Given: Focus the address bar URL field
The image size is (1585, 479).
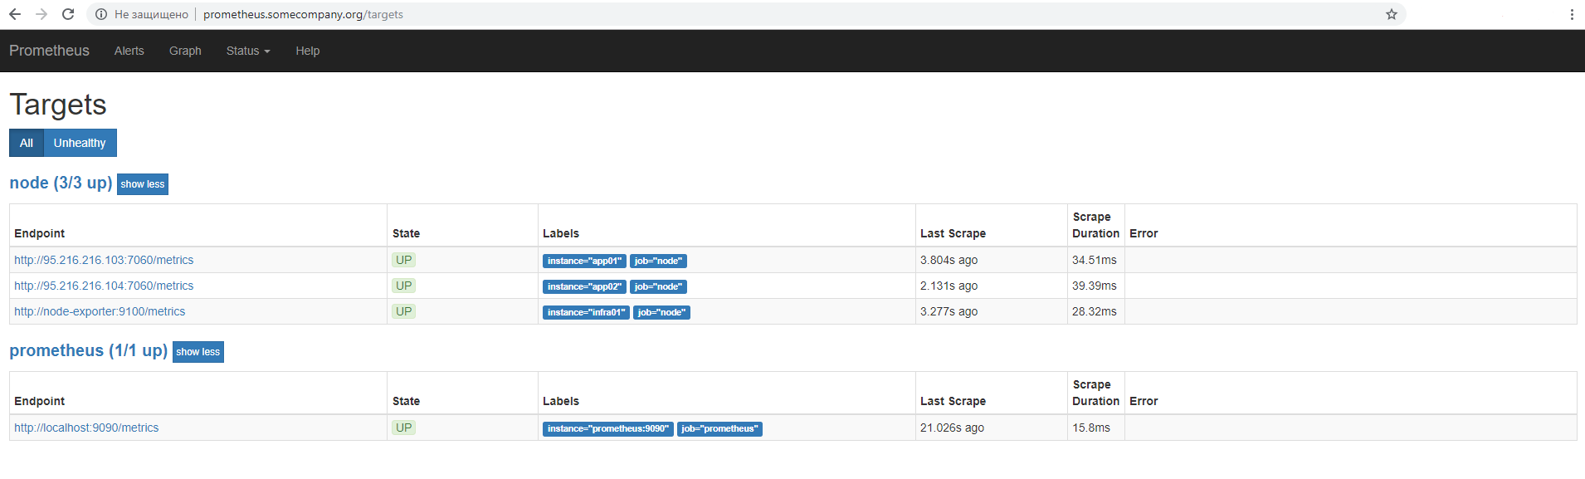Looking at the screenshot, I should [747, 14].
